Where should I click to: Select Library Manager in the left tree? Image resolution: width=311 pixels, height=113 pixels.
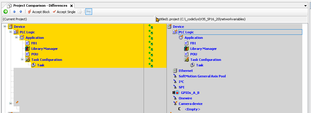pos(44,49)
